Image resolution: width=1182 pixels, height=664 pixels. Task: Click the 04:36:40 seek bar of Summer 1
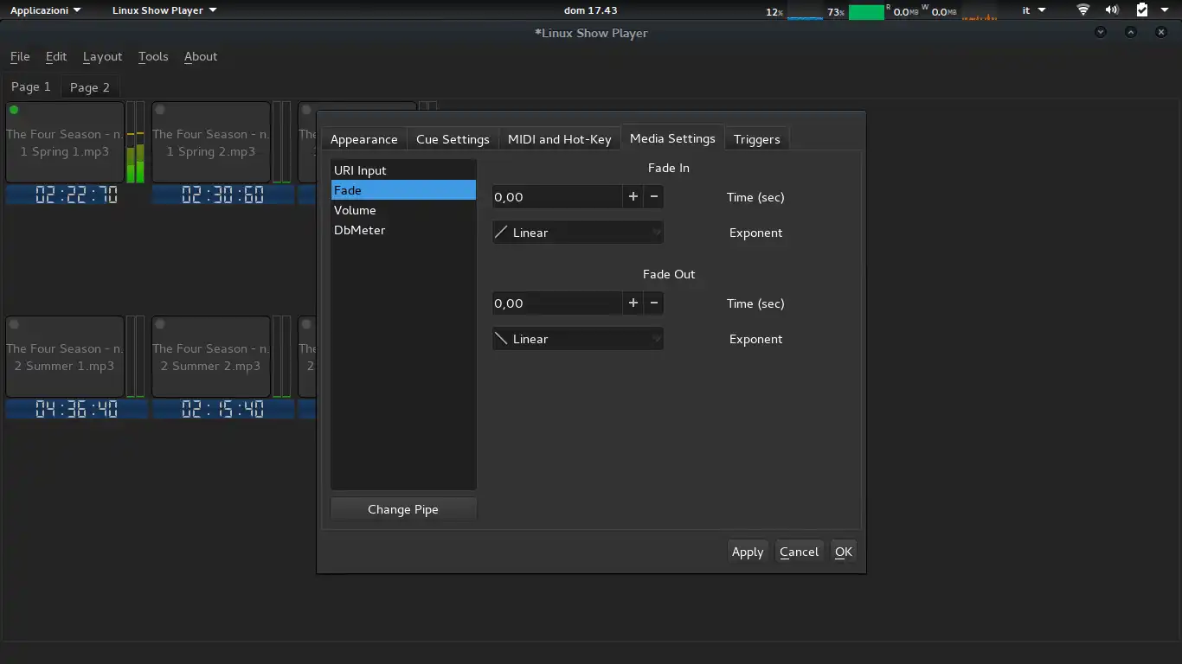[x=76, y=410]
